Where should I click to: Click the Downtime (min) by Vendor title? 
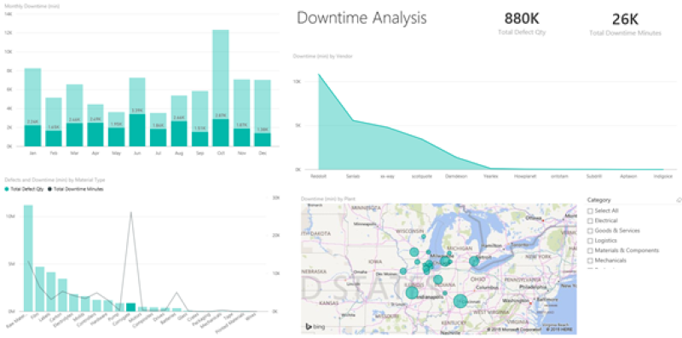click(x=322, y=56)
